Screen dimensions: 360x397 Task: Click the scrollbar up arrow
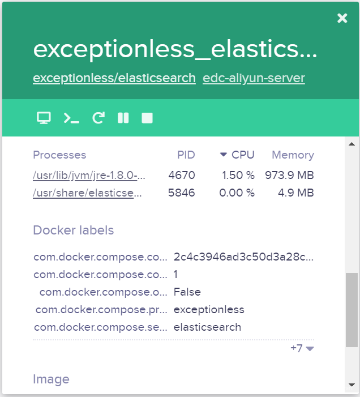click(352, 144)
